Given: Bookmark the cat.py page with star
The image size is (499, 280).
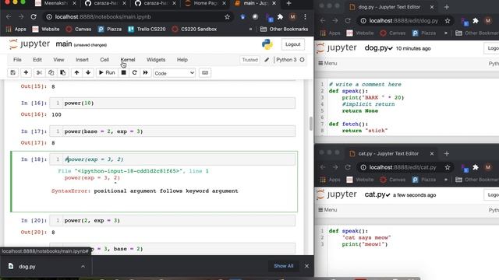Looking at the screenshot, I should click(x=448, y=167).
